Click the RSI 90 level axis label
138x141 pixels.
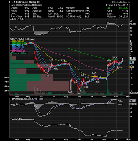(131, 21)
